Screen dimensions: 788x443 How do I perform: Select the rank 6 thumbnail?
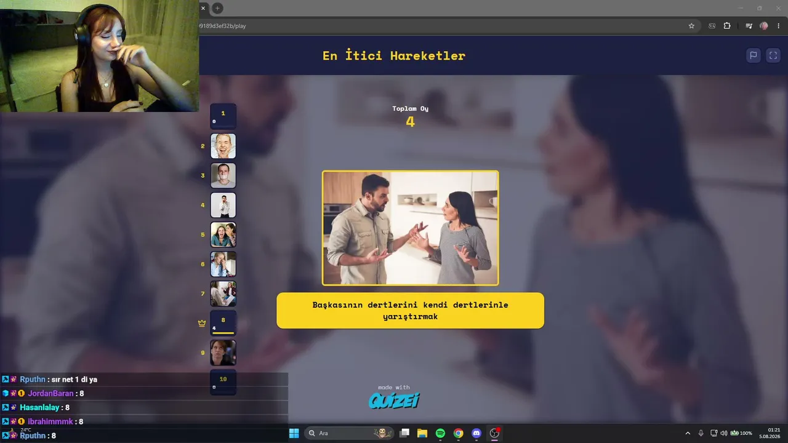click(x=223, y=264)
